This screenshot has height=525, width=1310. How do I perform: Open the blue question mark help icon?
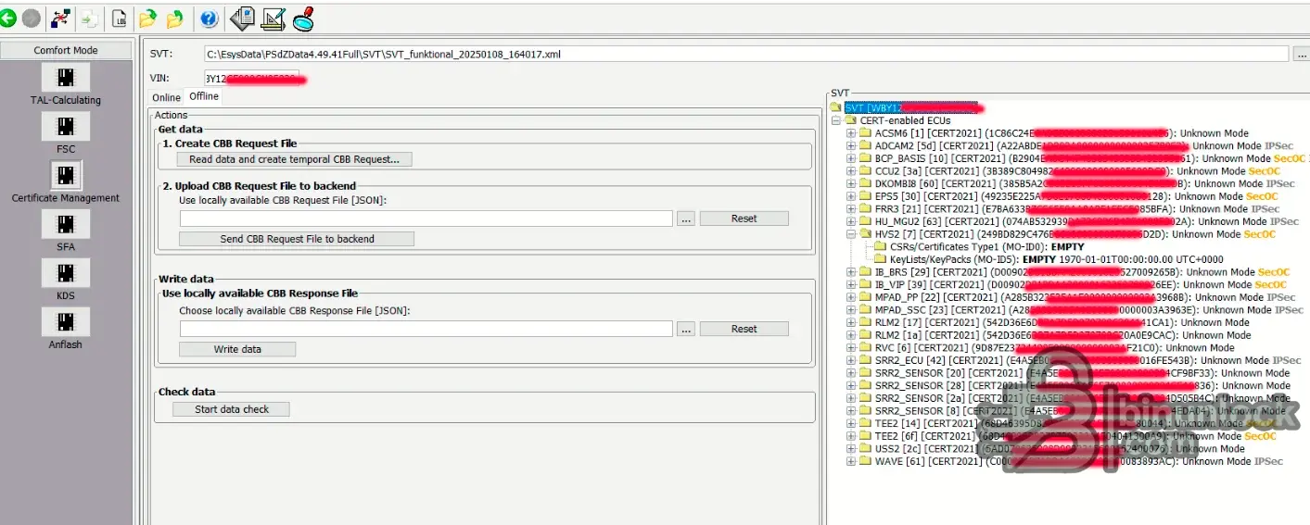(x=209, y=18)
